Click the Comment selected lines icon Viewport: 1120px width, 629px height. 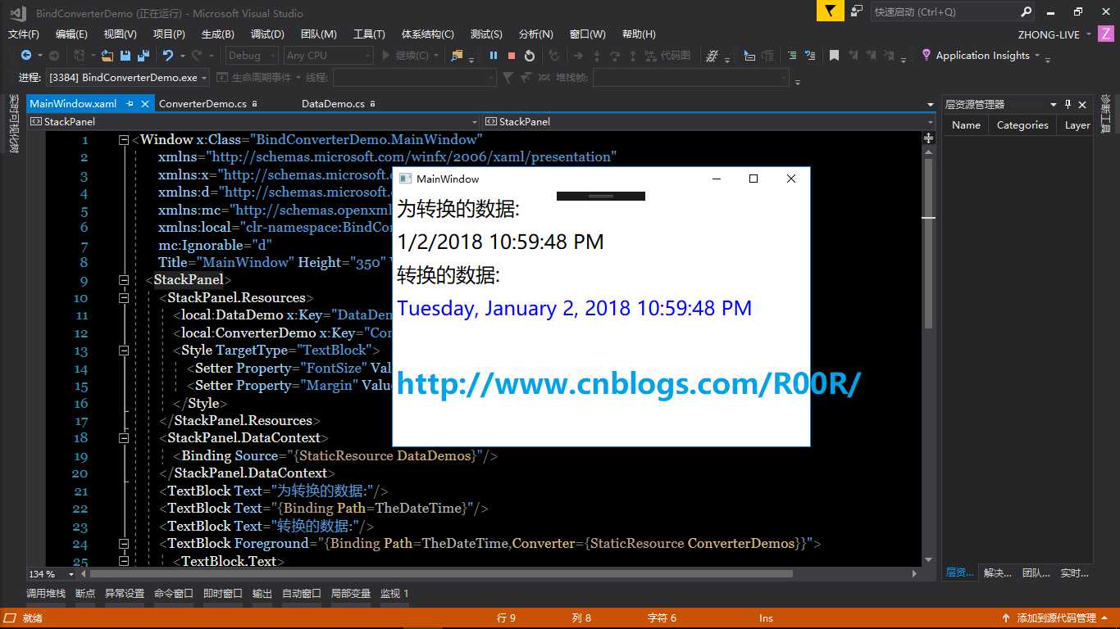(x=792, y=56)
